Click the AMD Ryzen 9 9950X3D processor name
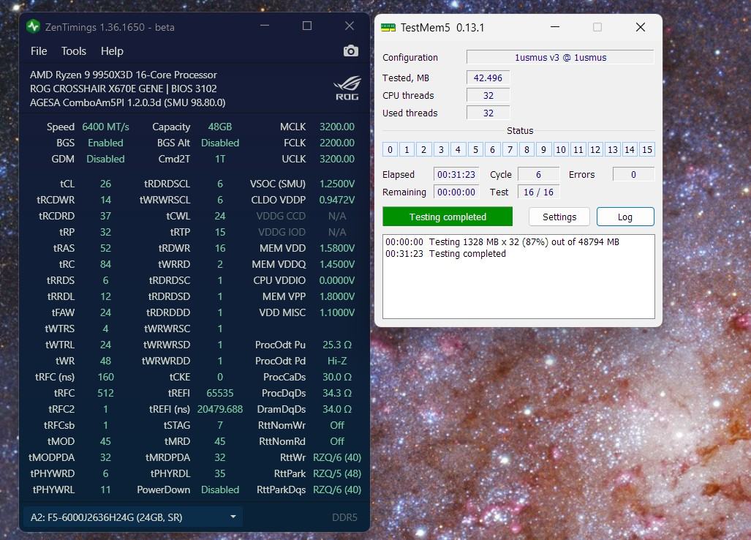Viewport: 751px width, 540px height. coord(123,75)
